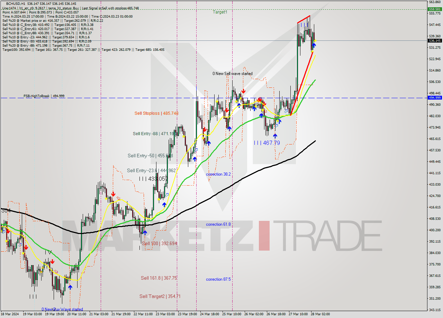Click the 23 Mar 19:00 time label

(187, 314)
